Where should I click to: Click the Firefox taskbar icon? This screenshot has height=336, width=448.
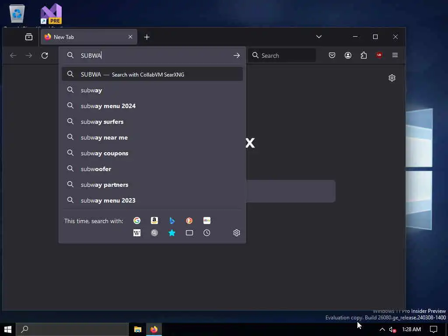154,329
